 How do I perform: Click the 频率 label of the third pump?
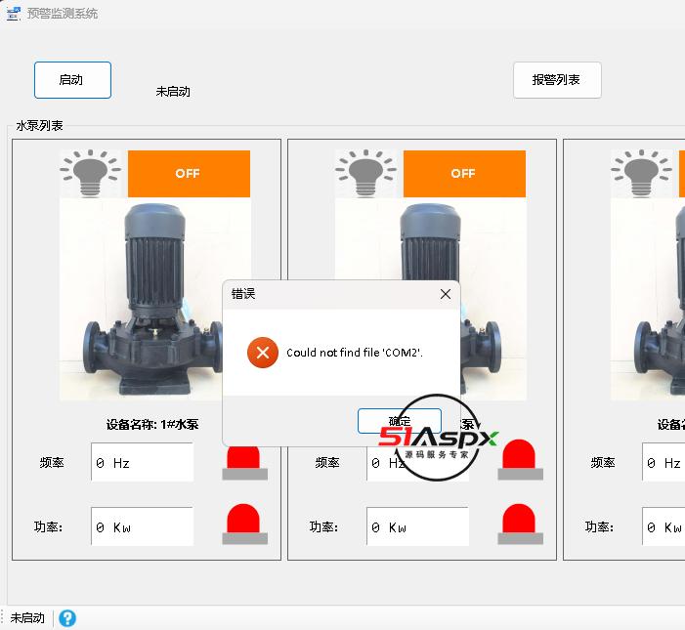(603, 462)
